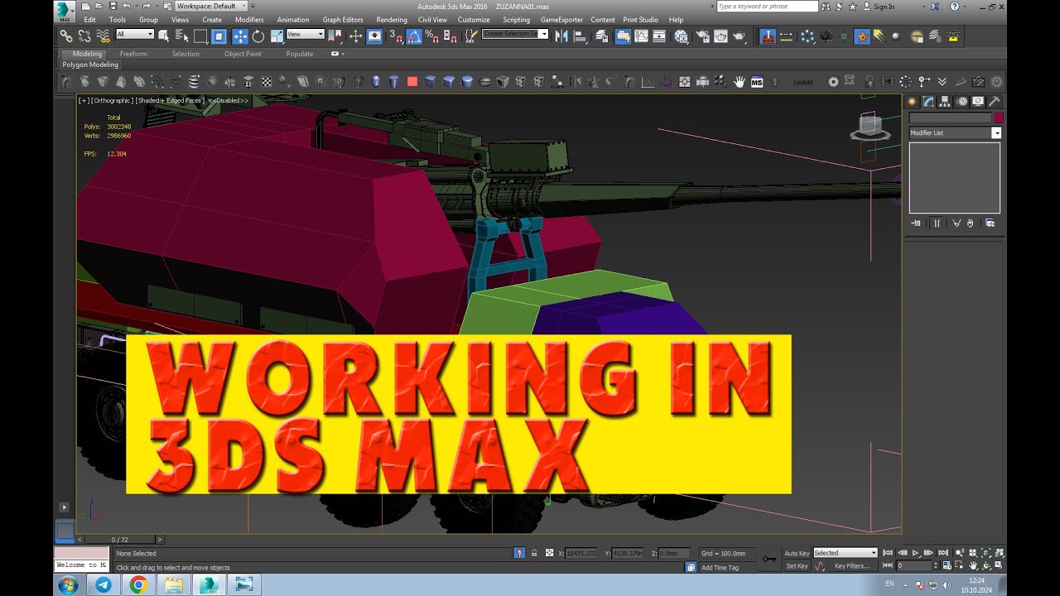The width and height of the screenshot is (1060, 596).
Task: Switch to the Freeform ribbon tab
Action: (x=133, y=54)
